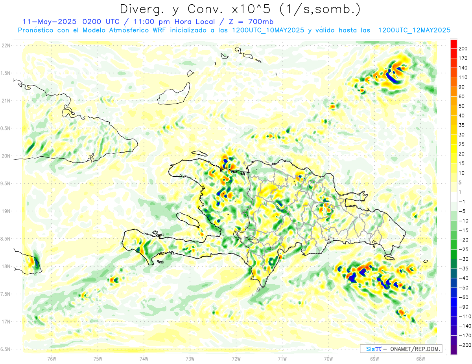Viewport: 472px width, 364px height.
Task: Click the 140 value on color scale
Action: (463, 68)
